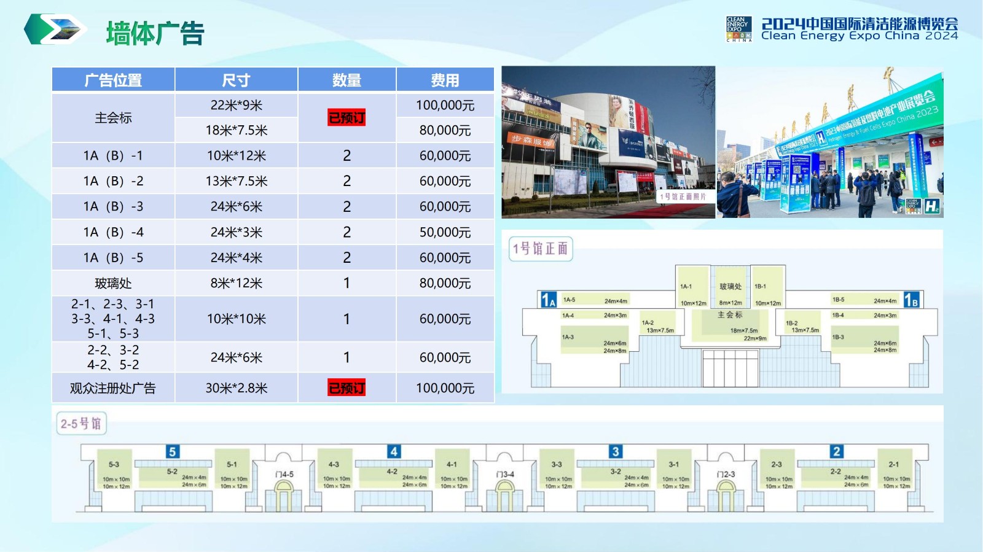Viewport: 983px width, 552px height.
Task: Click the 1B-1 spot in hall 1 diagram
Action: coord(768,287)
